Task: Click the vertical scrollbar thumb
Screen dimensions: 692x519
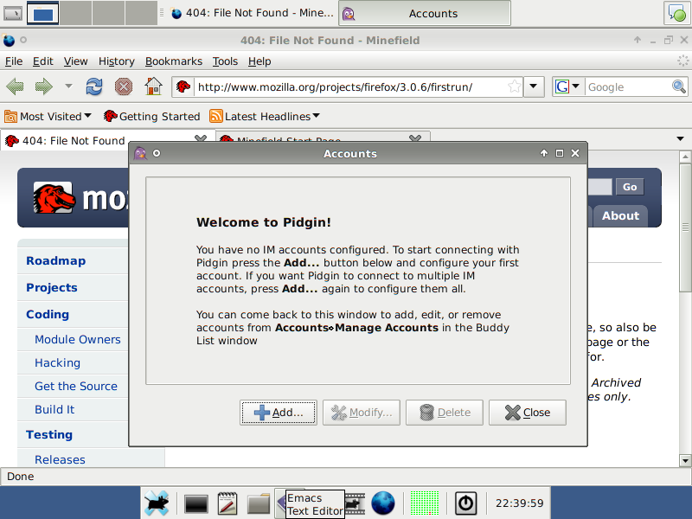Action: tap(685, 227)
